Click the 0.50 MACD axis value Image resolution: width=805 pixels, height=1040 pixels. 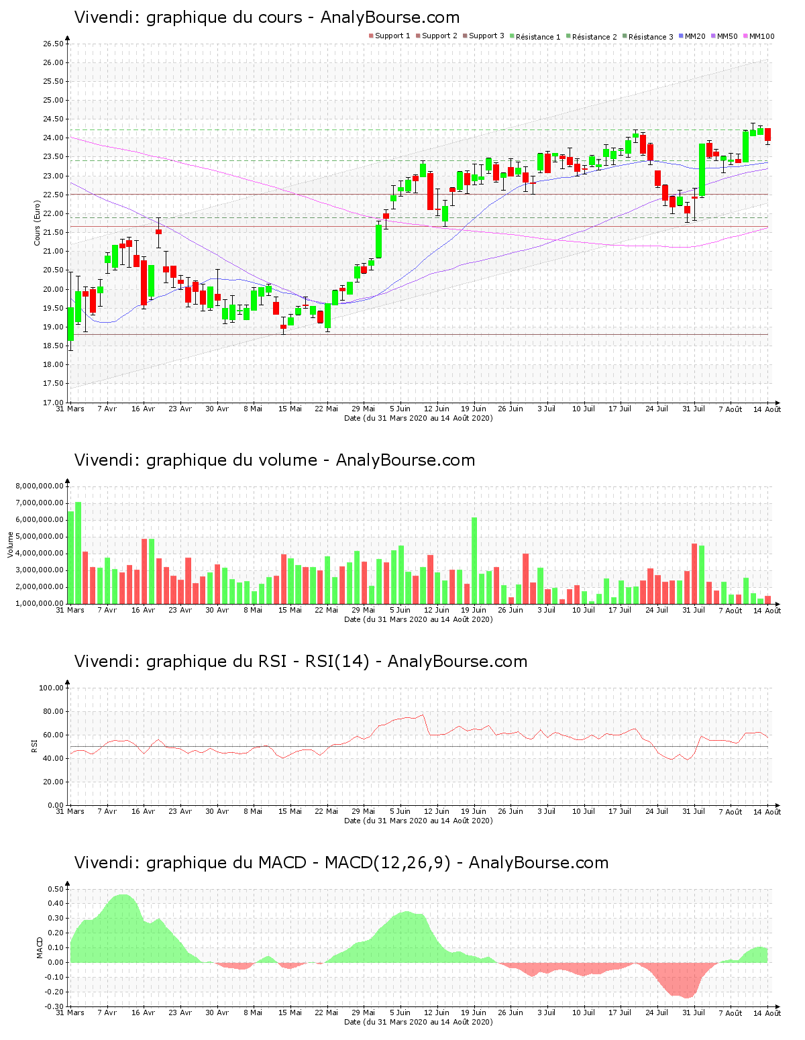point(56,889)
